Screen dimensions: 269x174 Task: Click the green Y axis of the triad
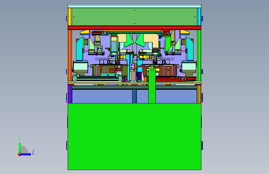click(20, 148)
